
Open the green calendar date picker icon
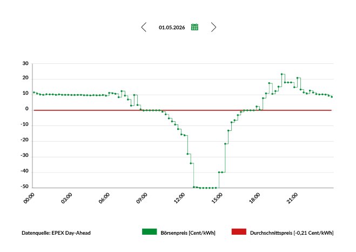tap(194, 27)
